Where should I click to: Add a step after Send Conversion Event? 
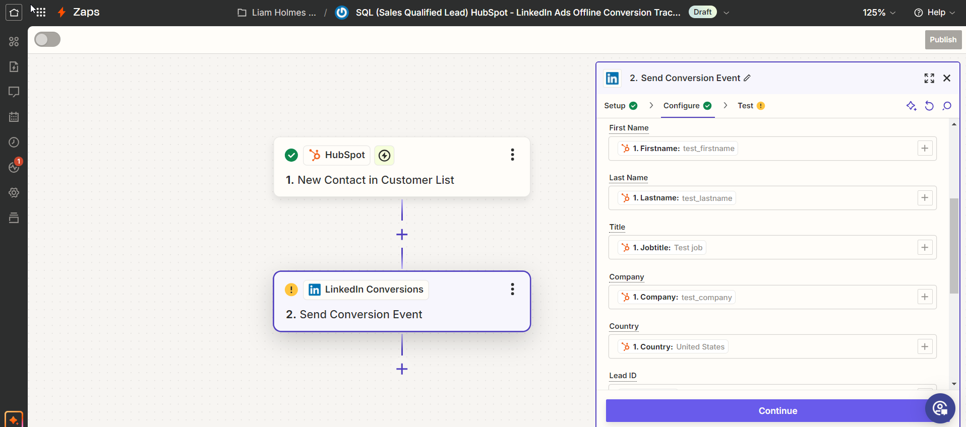coord(402,369)
